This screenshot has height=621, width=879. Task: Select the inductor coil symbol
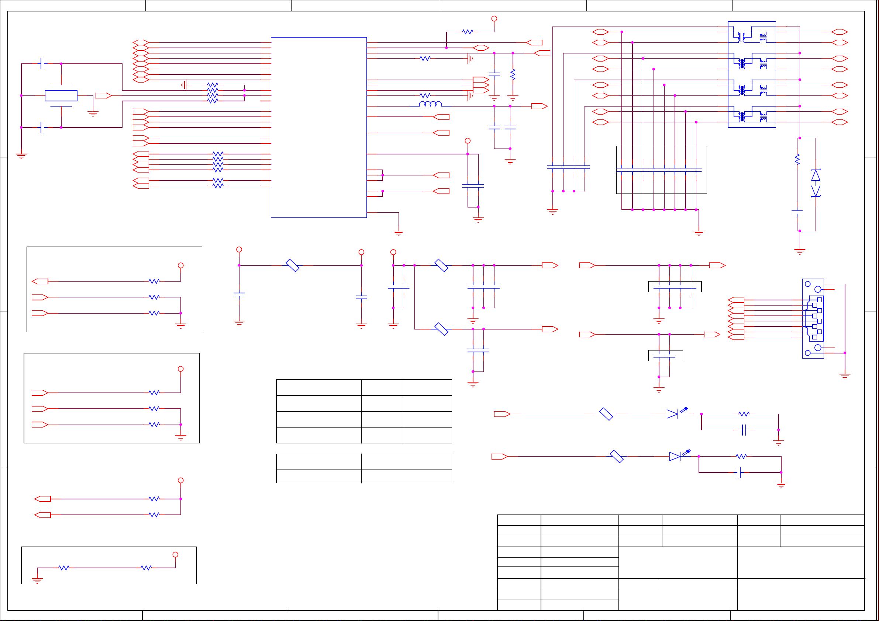(x=430, y=104)
